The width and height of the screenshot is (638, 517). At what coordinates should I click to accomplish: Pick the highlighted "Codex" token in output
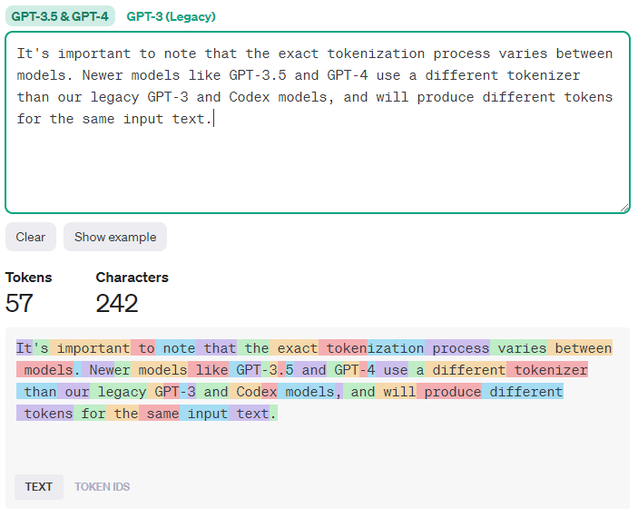point(256,392)
